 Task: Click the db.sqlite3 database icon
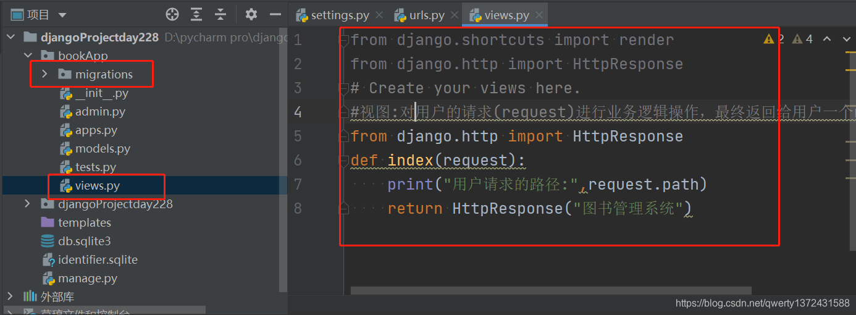[48, 241]
